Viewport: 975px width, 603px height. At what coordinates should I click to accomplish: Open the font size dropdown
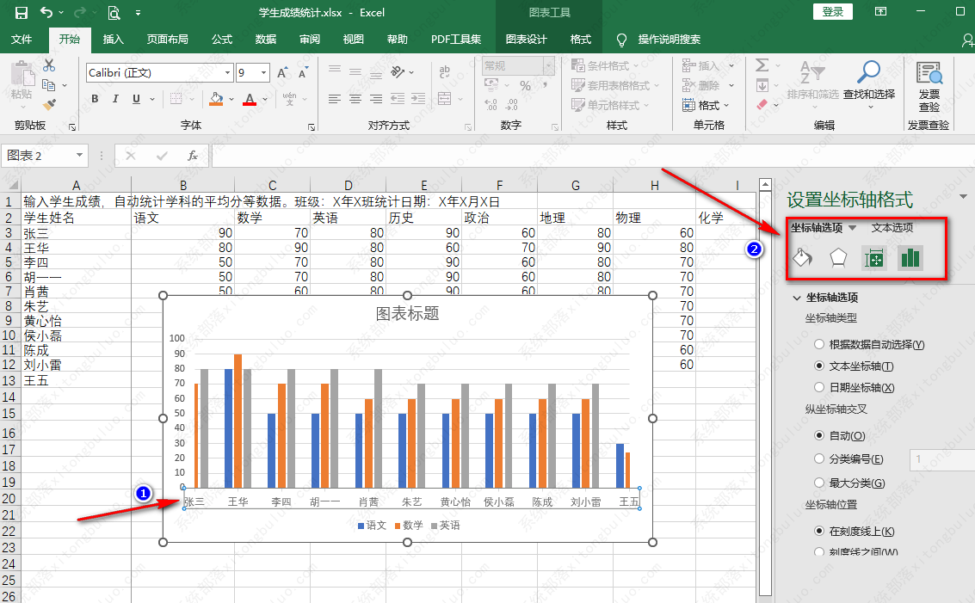click(263, 73)
